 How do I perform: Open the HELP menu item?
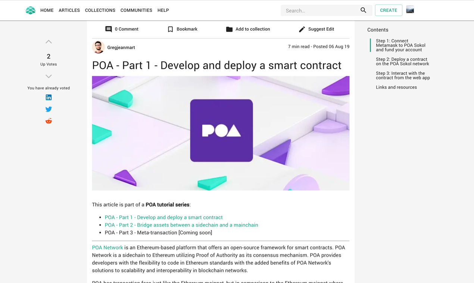tap(163, 10)
